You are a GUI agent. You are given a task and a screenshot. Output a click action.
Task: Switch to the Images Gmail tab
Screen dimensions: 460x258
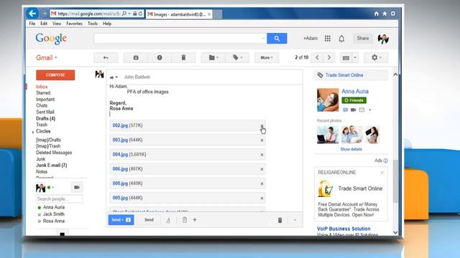(179, 14)
